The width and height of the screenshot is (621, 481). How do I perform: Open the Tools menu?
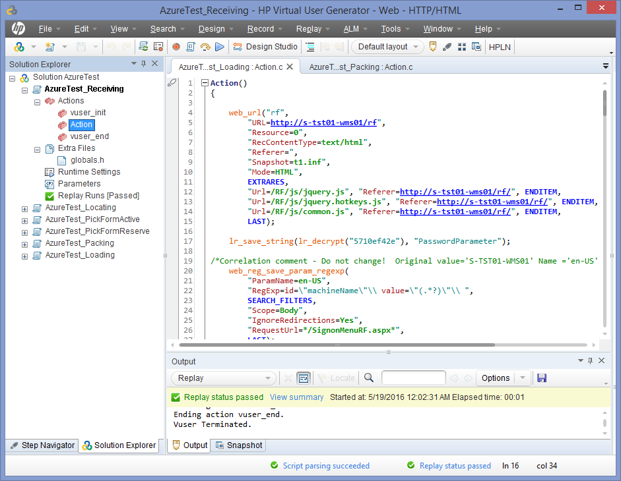395,29
